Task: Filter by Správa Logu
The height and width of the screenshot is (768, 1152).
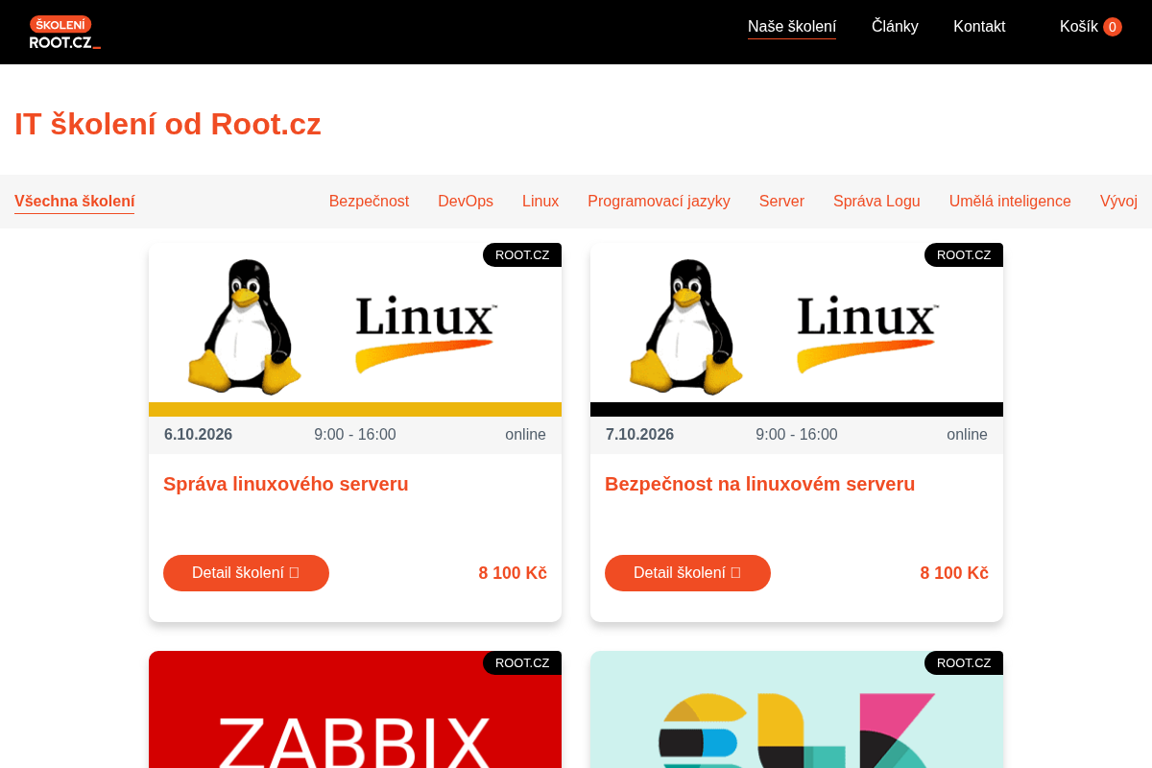Action: point(876,202)
